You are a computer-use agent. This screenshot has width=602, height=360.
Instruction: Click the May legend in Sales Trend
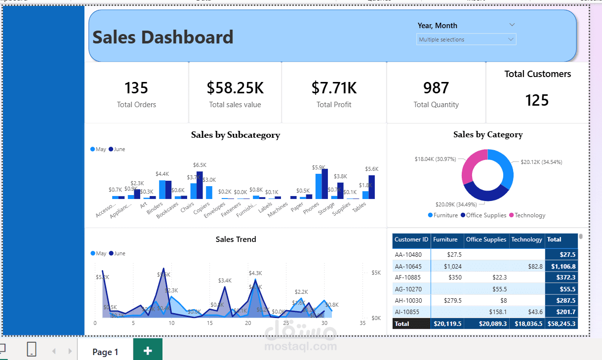pos(98,253)
